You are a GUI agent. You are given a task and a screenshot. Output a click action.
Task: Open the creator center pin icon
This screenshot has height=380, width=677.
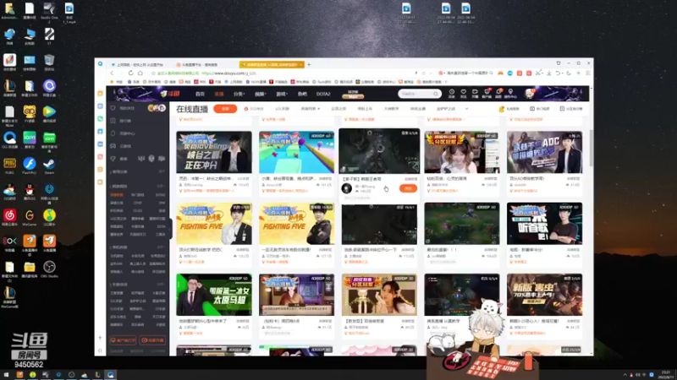pos(510,93)
